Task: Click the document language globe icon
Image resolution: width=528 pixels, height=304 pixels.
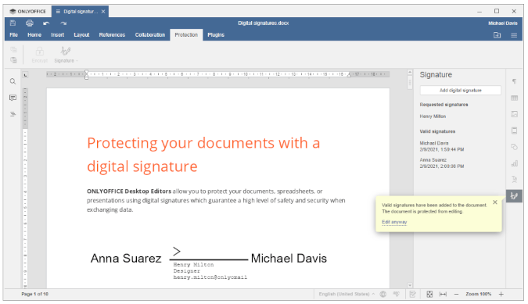Action: coord(383,295)
